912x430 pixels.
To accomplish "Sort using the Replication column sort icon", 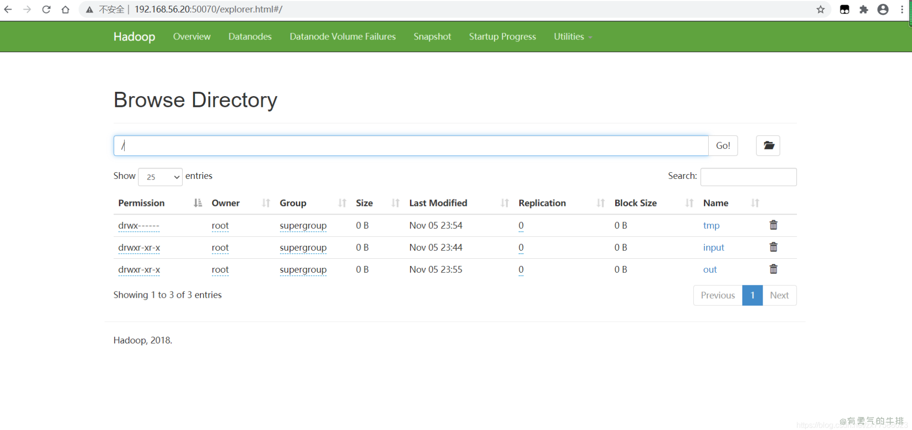I will (x=600, y=203).
